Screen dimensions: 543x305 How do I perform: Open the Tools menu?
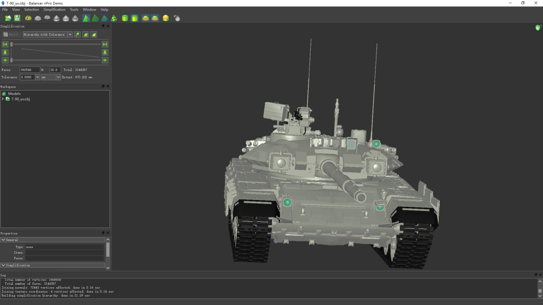pos(74,9)
